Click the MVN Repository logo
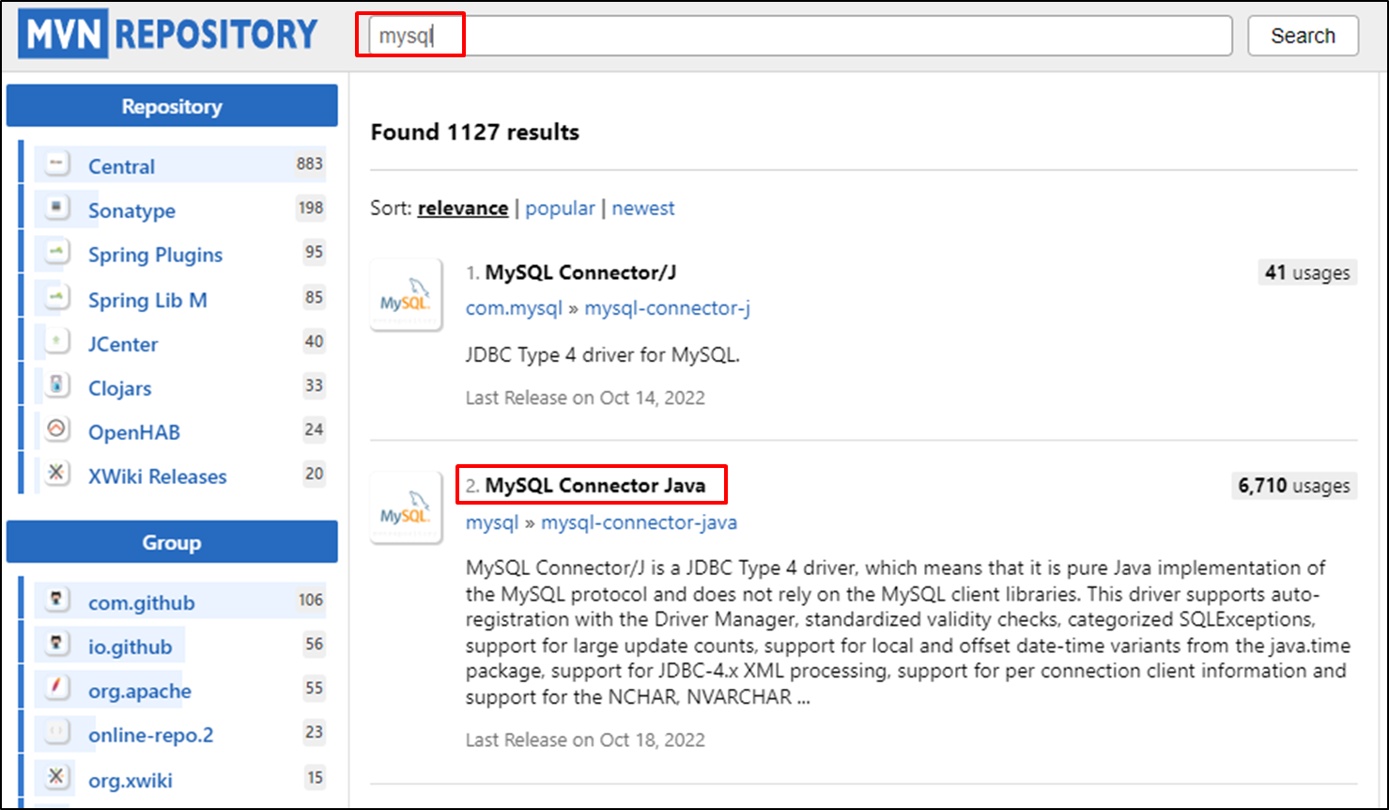This screenshot has height=810, width=1389. coord(169,35)
